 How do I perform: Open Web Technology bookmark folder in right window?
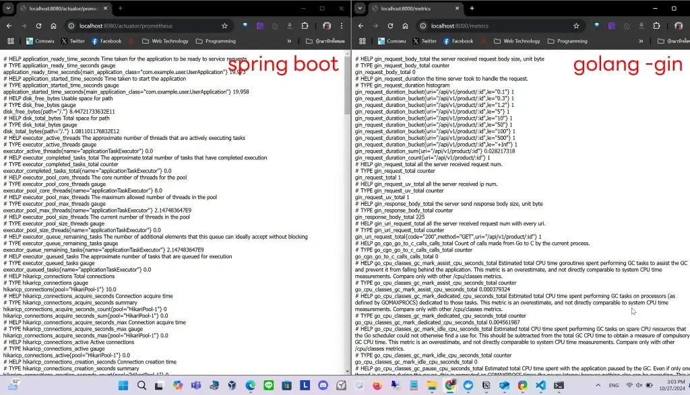(x=517, y=41)
